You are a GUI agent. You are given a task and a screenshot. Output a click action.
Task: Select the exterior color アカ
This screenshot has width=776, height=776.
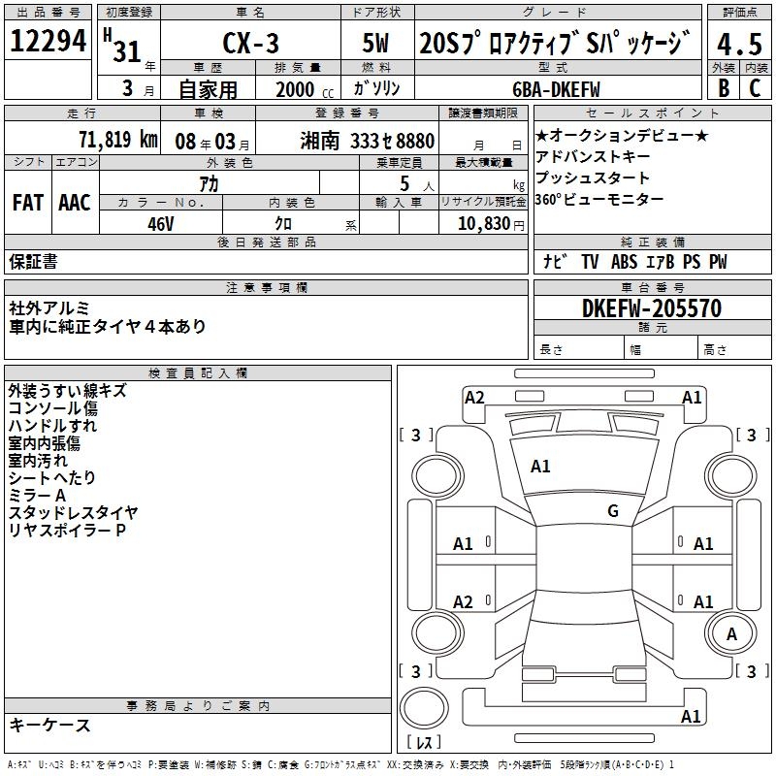209,183
